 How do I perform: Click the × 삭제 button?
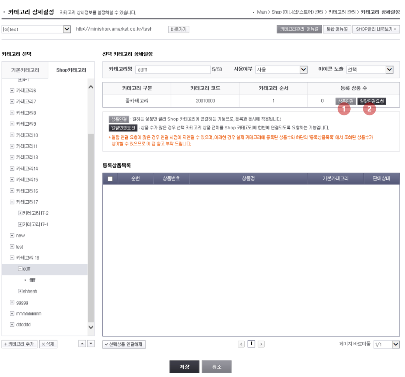[x=48, y=344]
